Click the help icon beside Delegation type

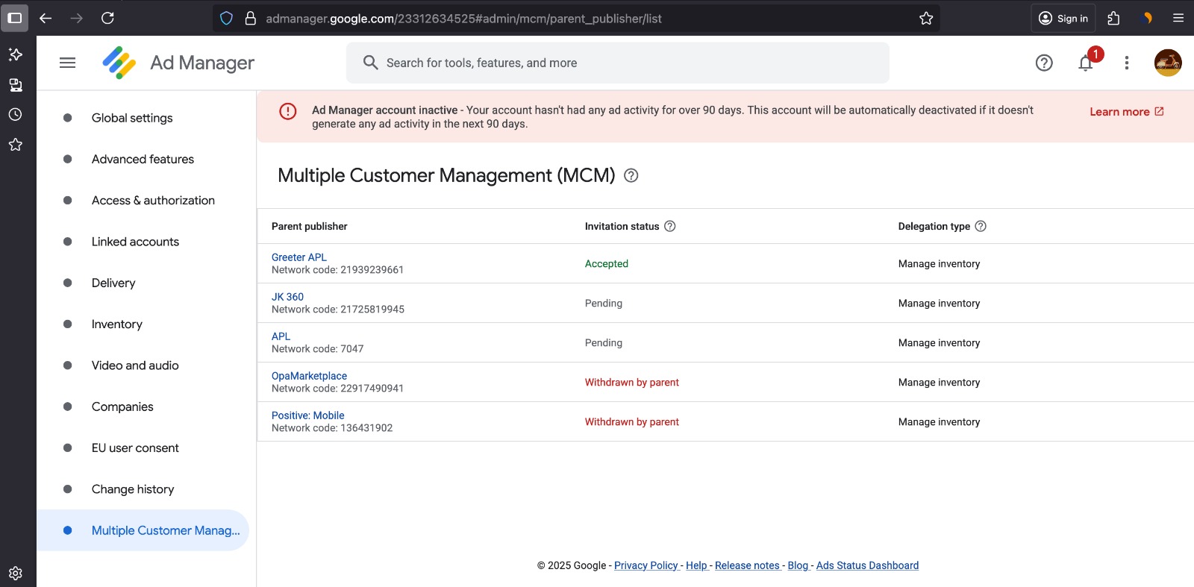tap(981, 226)
